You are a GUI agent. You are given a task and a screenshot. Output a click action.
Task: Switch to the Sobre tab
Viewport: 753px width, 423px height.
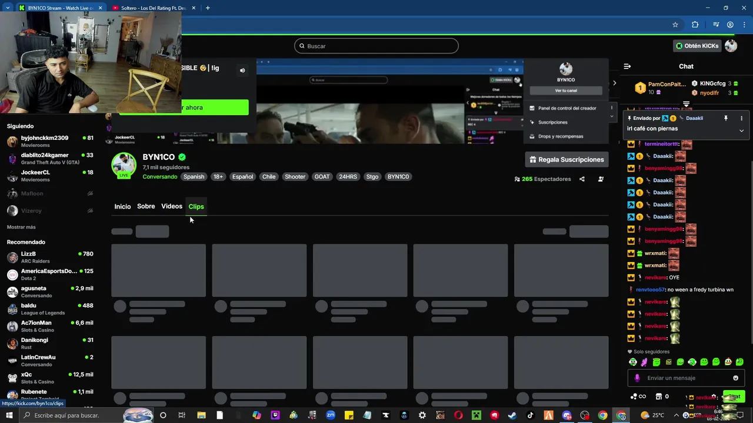146,206
